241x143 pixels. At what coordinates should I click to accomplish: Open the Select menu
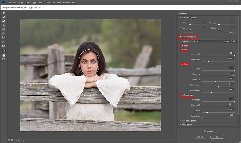point(41,2)
